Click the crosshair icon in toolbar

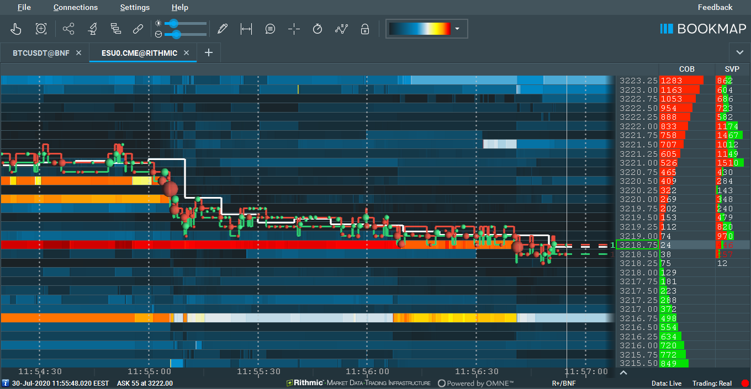tap(294, 29)
